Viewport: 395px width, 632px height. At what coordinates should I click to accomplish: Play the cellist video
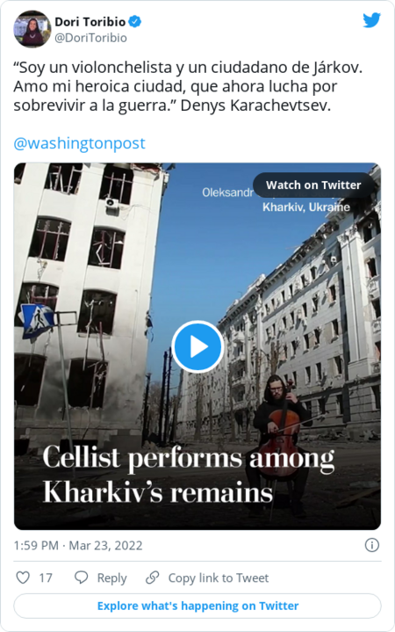coord(197,346)
